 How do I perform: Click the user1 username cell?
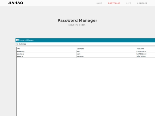pyautogui.click(x=106, y=52)
